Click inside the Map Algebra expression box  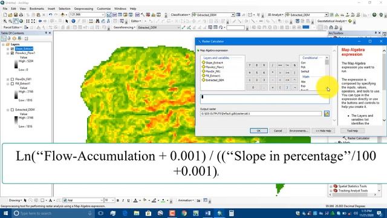265,99
